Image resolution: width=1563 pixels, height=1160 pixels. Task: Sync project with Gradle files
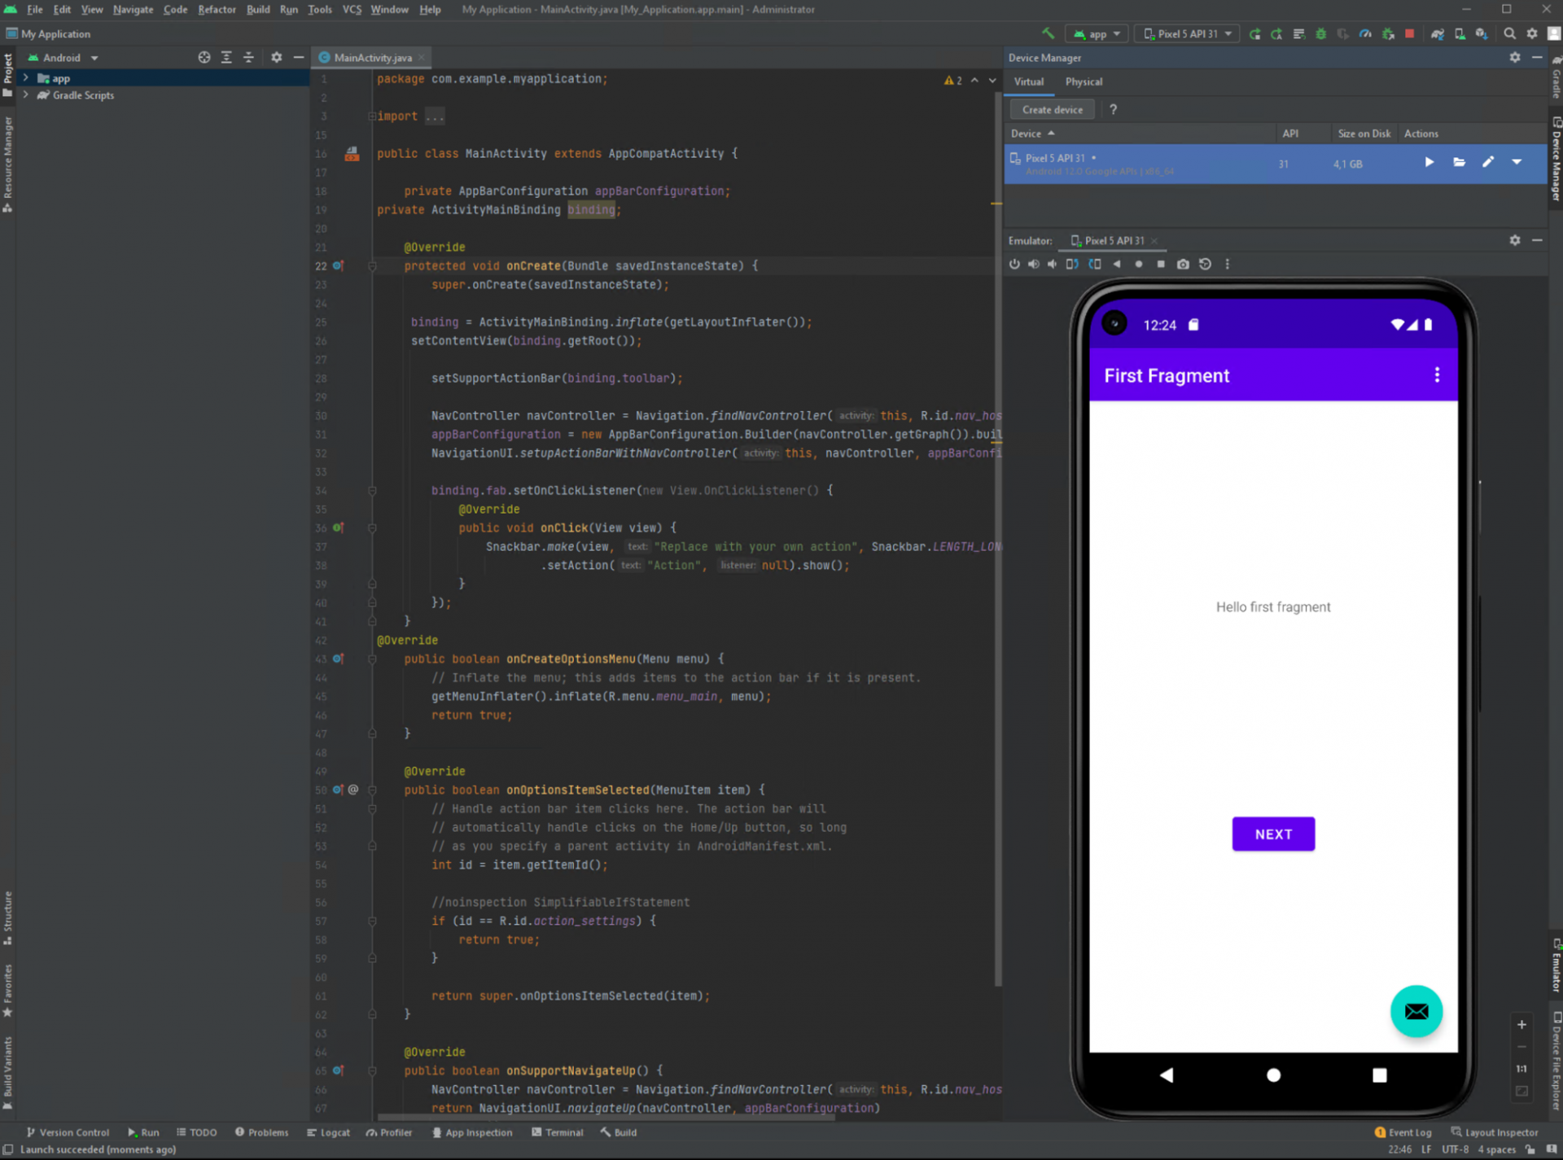(1438, 33)
